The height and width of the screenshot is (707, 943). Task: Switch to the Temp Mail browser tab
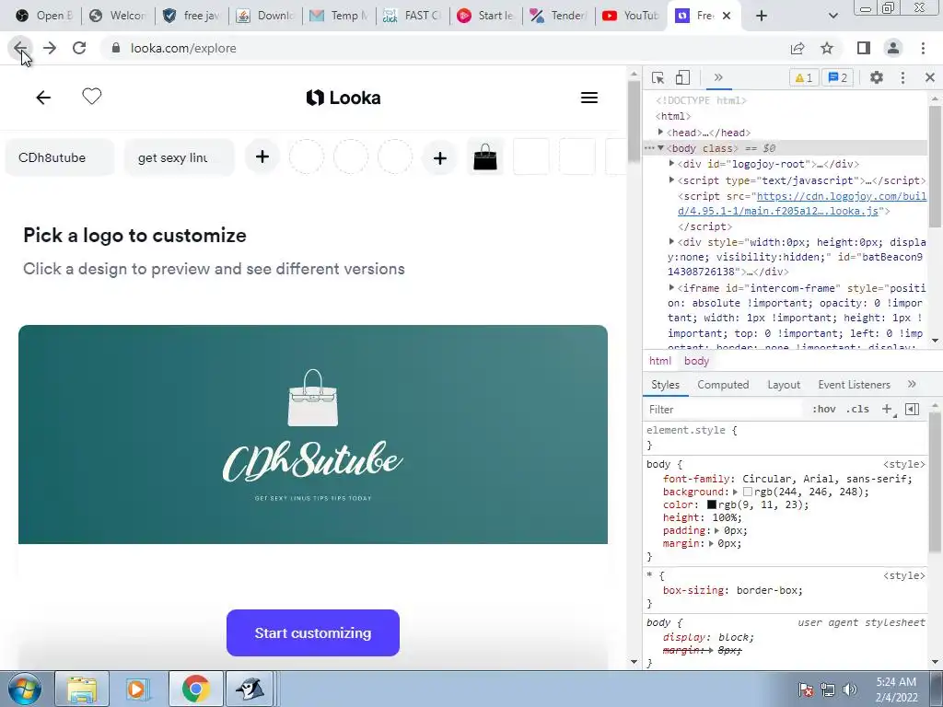point(339,16)
